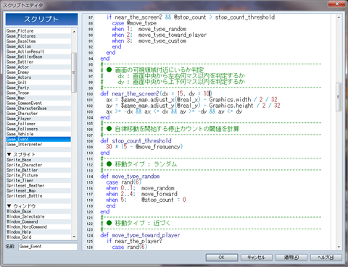Select Game_Follower script

tap(38, 124)
